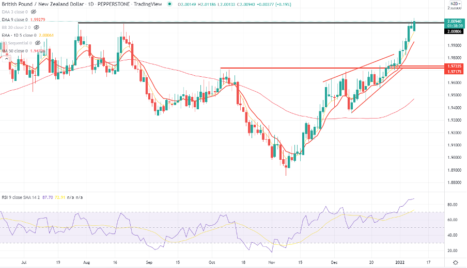
Task: Select the EMA 3 close legend label
Action: tap(14, 12)
